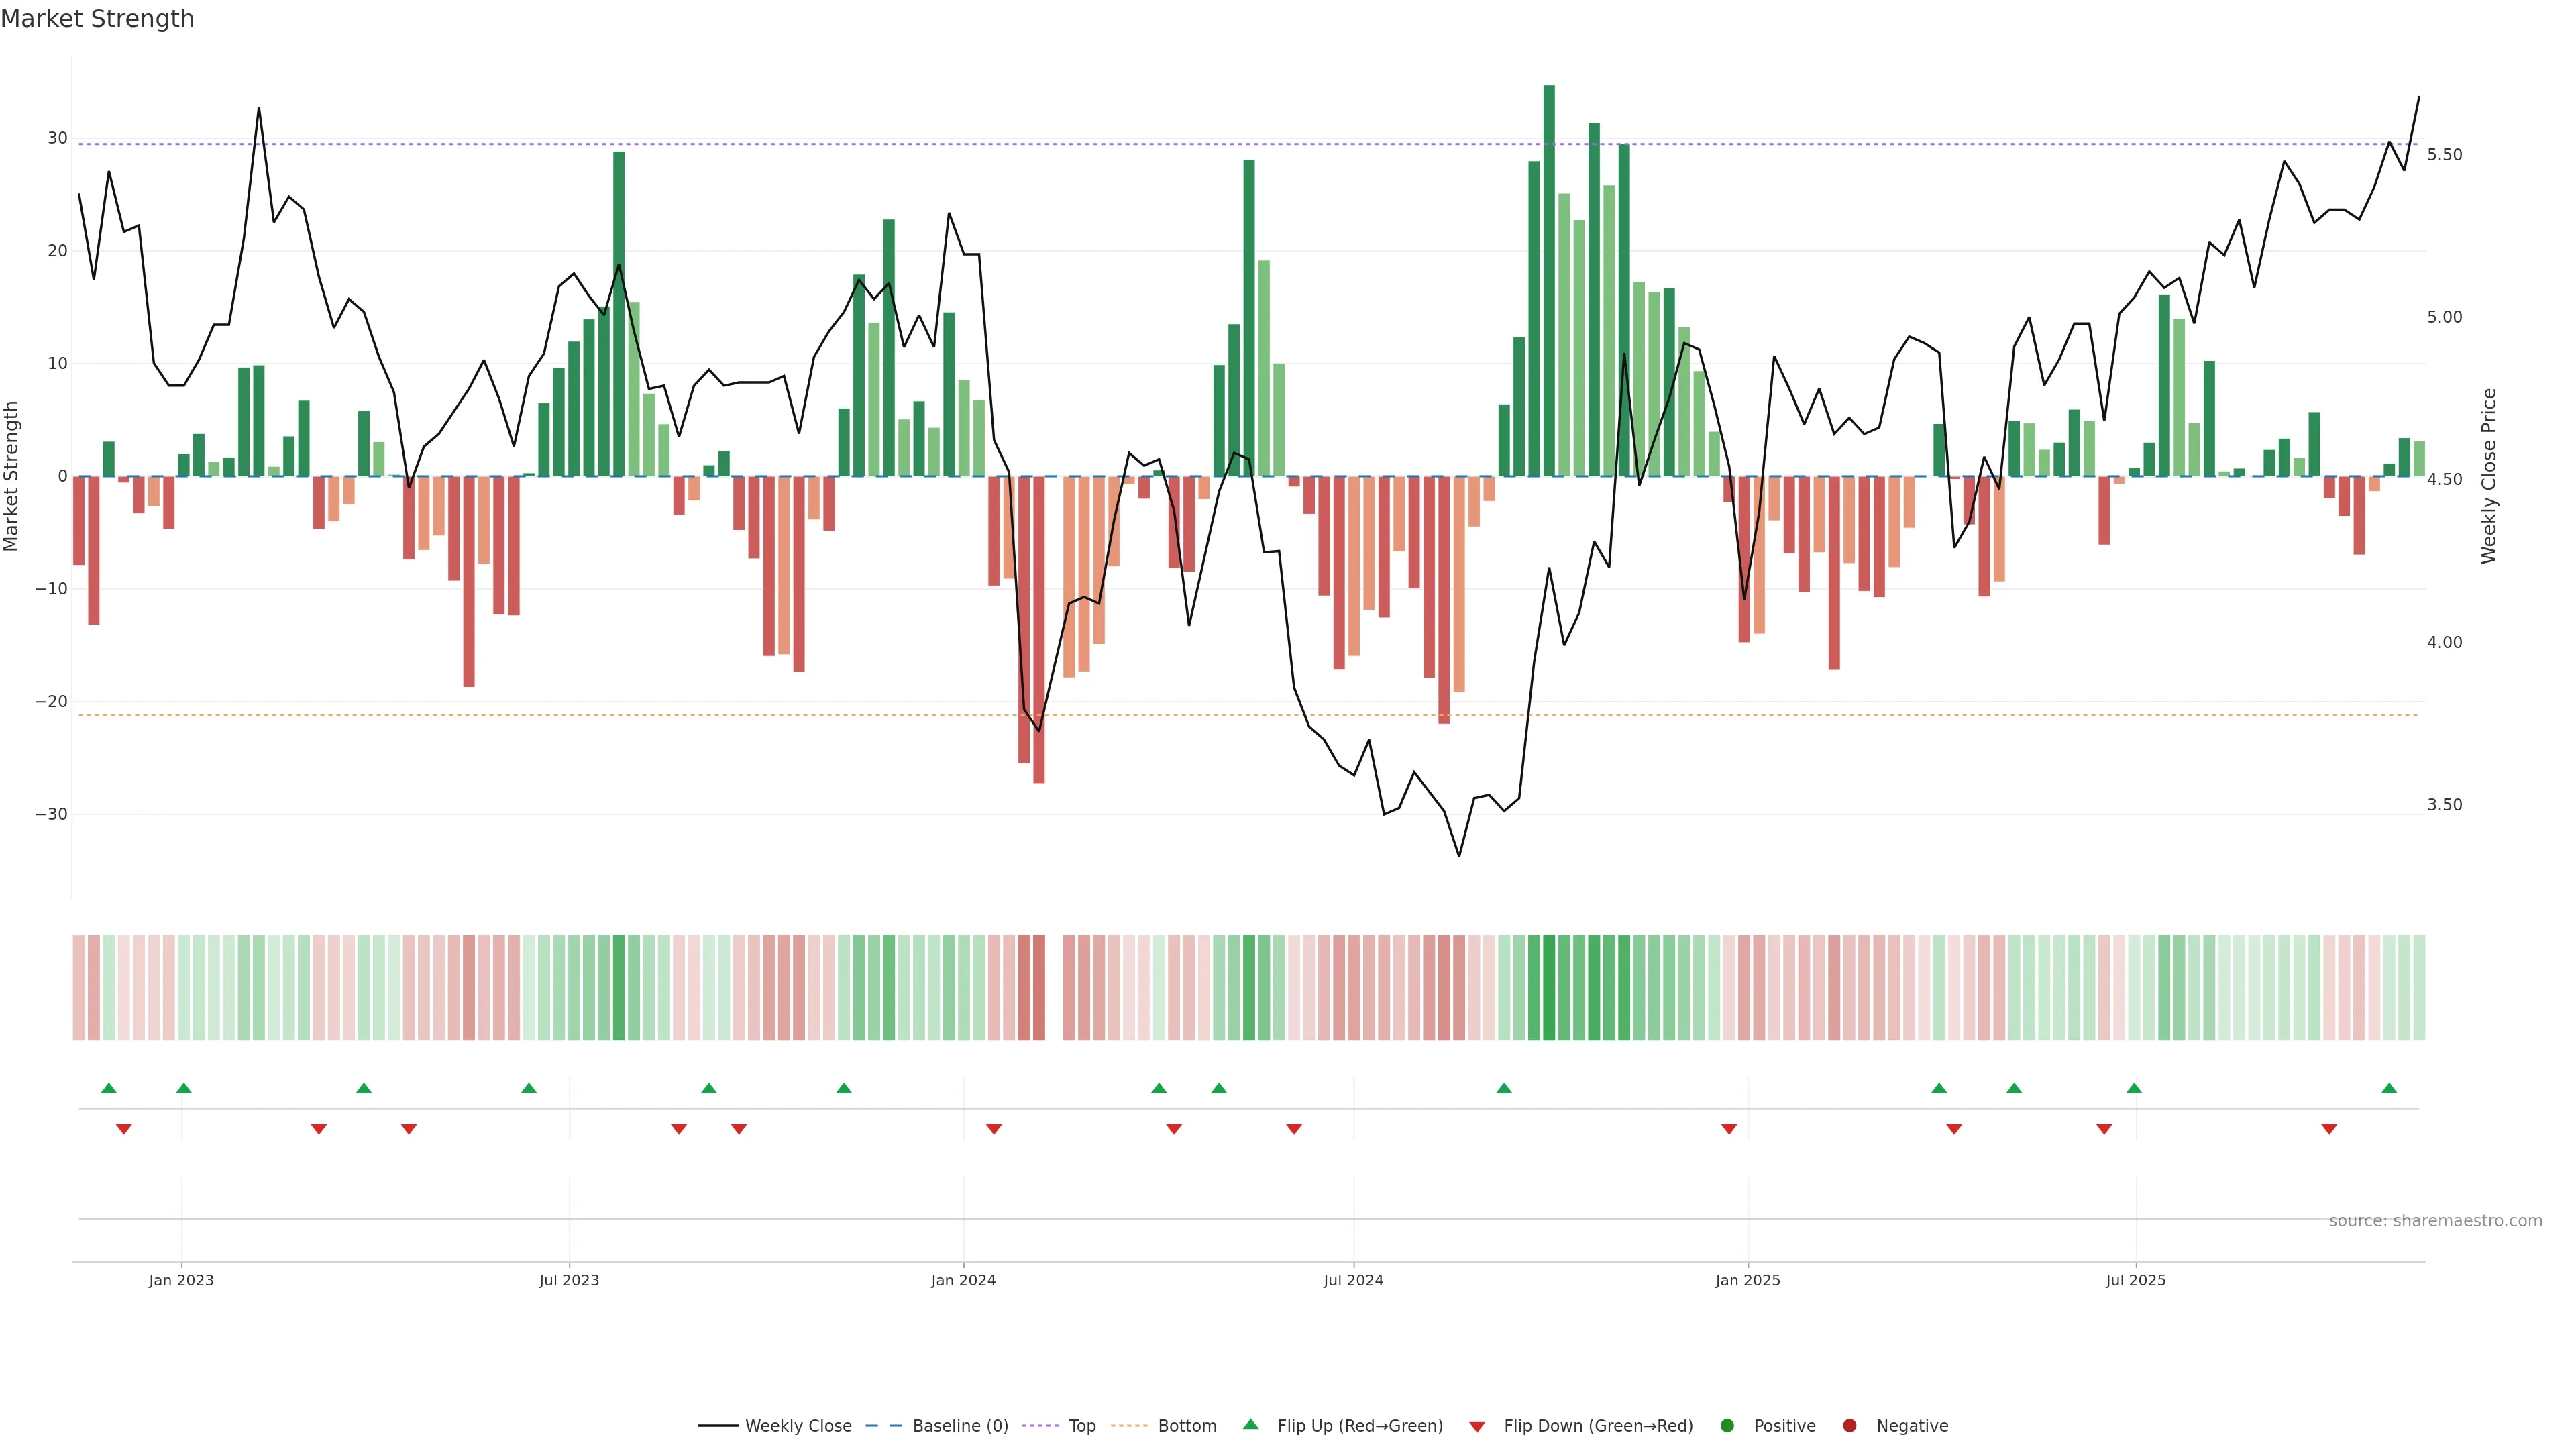Click the Jul 2025 x-axis label
This screenshot has width=2576, height=1449.
(x=2135, y=1280)
